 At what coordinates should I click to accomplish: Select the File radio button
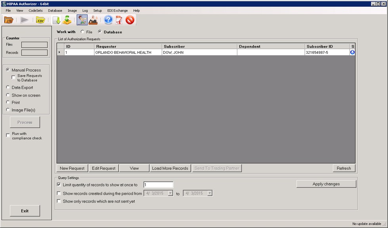tap(82, 32)
